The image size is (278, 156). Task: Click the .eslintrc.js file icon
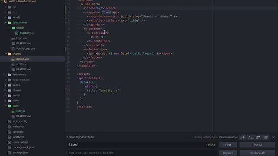(10, 127)
